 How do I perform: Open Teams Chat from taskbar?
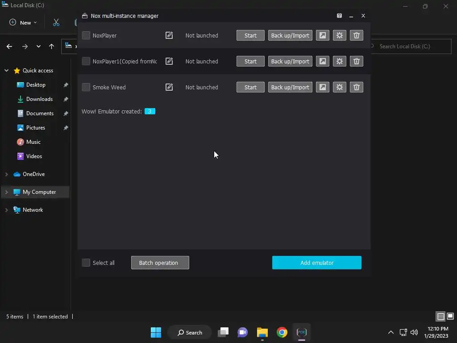(242, 332)
